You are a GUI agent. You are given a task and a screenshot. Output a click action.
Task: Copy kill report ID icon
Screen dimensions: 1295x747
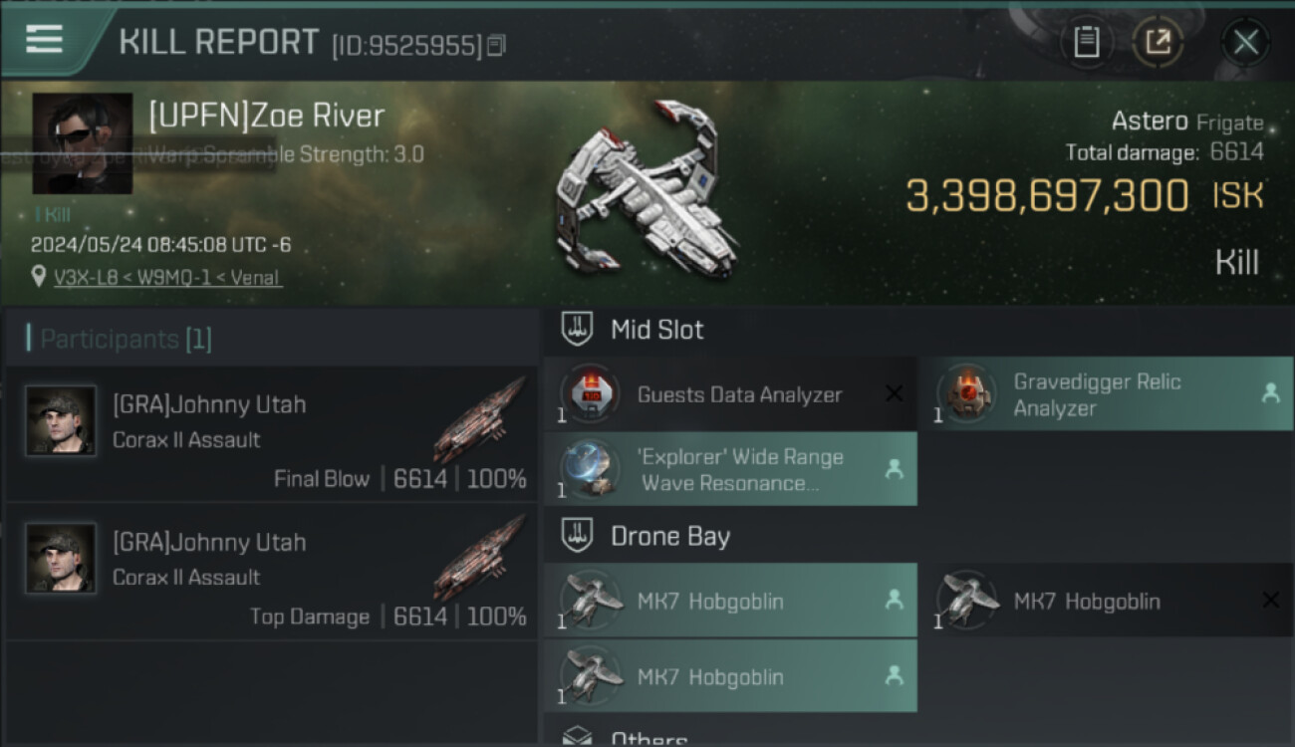coord(496,45)
